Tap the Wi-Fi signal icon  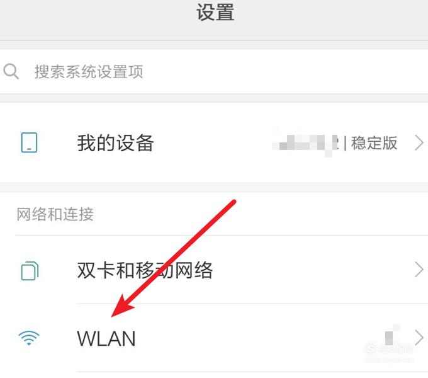click(x=29, y=338)
